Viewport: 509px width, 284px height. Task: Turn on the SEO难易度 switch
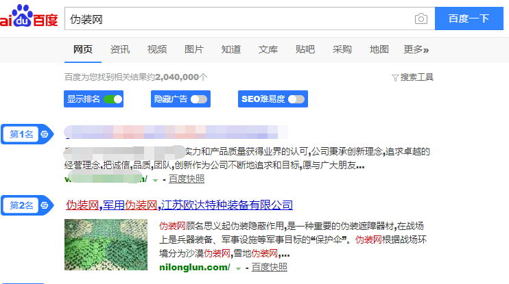296,99
